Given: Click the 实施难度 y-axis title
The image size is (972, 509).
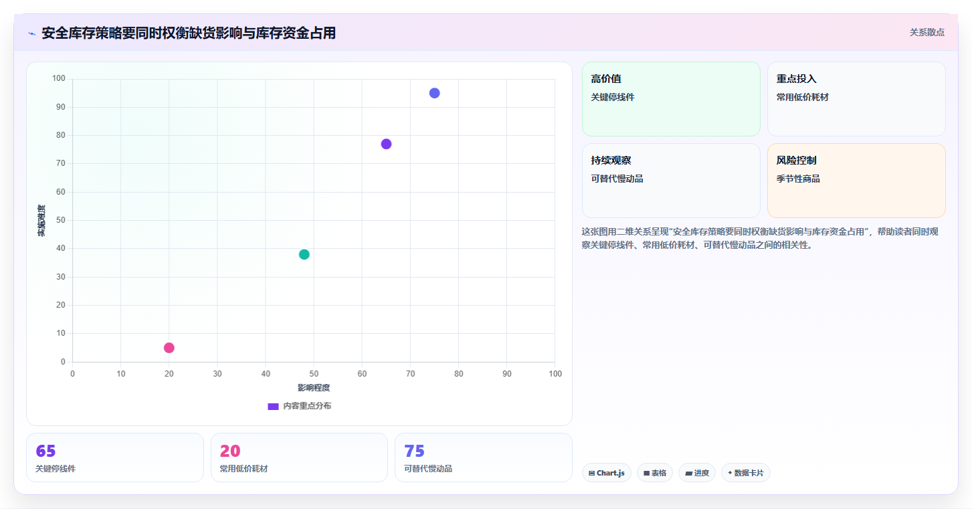Looking at the screenshot, I should [x=41, y=221].
